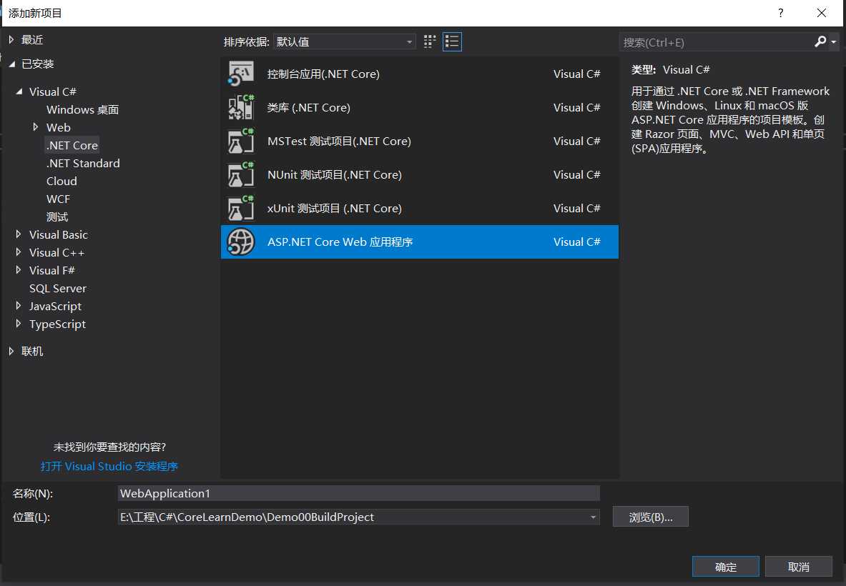Click the 名称 input field WebApplication1
Viewport: 846px width, 586px height.
coord(359,493)
